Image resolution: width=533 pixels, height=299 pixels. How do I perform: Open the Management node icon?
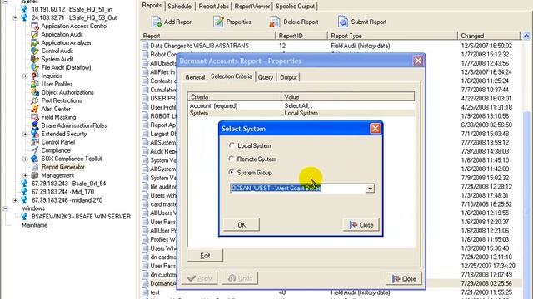pyautogui.click(x=35, y=175)
